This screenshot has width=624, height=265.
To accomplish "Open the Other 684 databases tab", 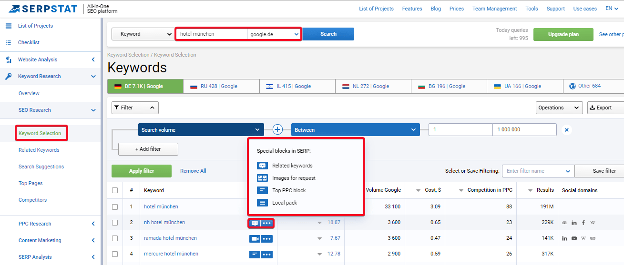I will pos(593,86).
